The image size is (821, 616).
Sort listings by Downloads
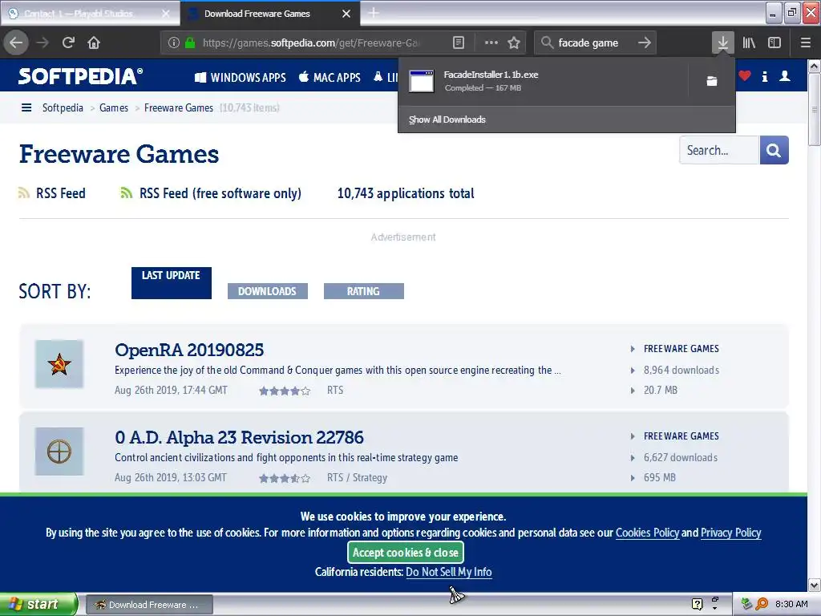(x=268, y=291)
